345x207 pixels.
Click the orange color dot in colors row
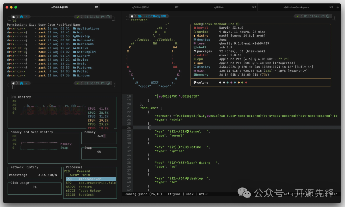[239, 82]
